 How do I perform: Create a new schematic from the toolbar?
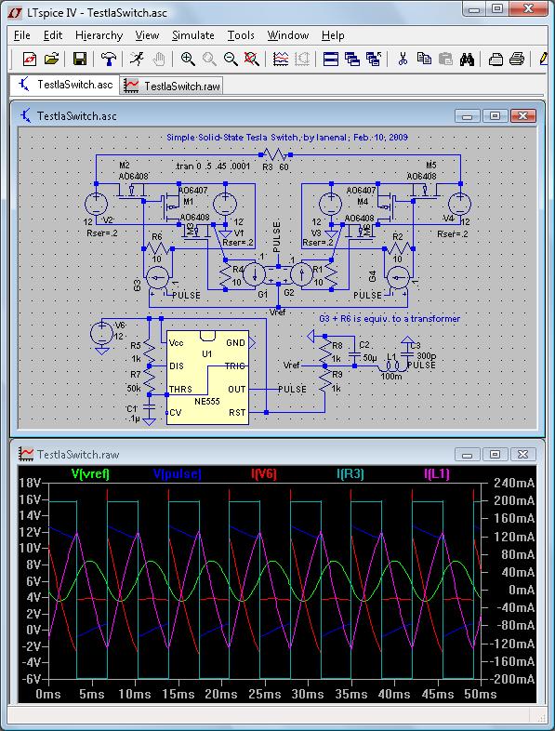(x=30, y=59)
